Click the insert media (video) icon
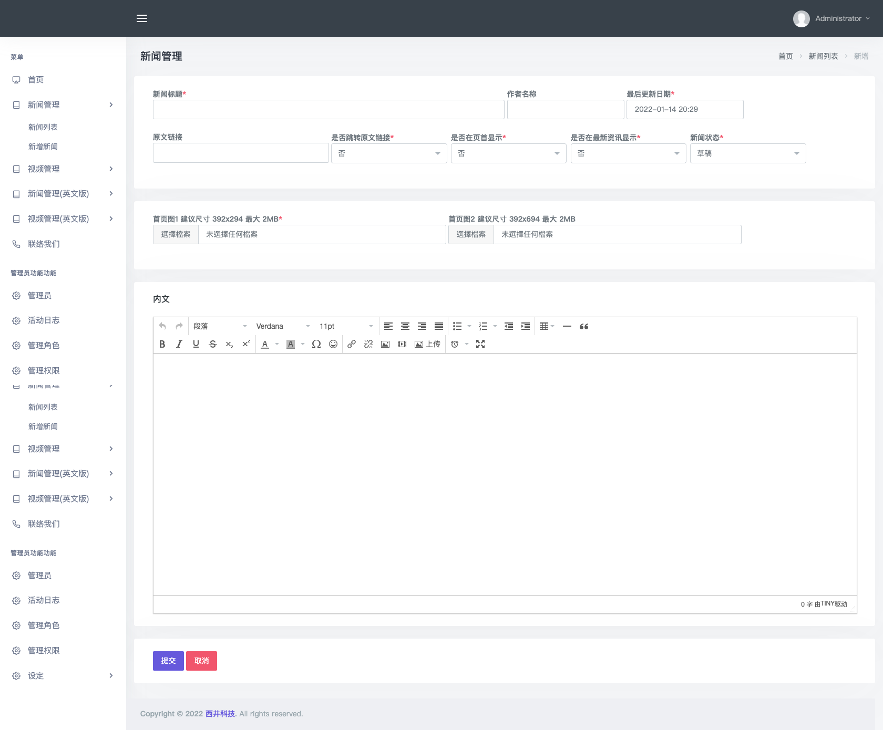This screenshot has width=883, height=730. (402, 344)
